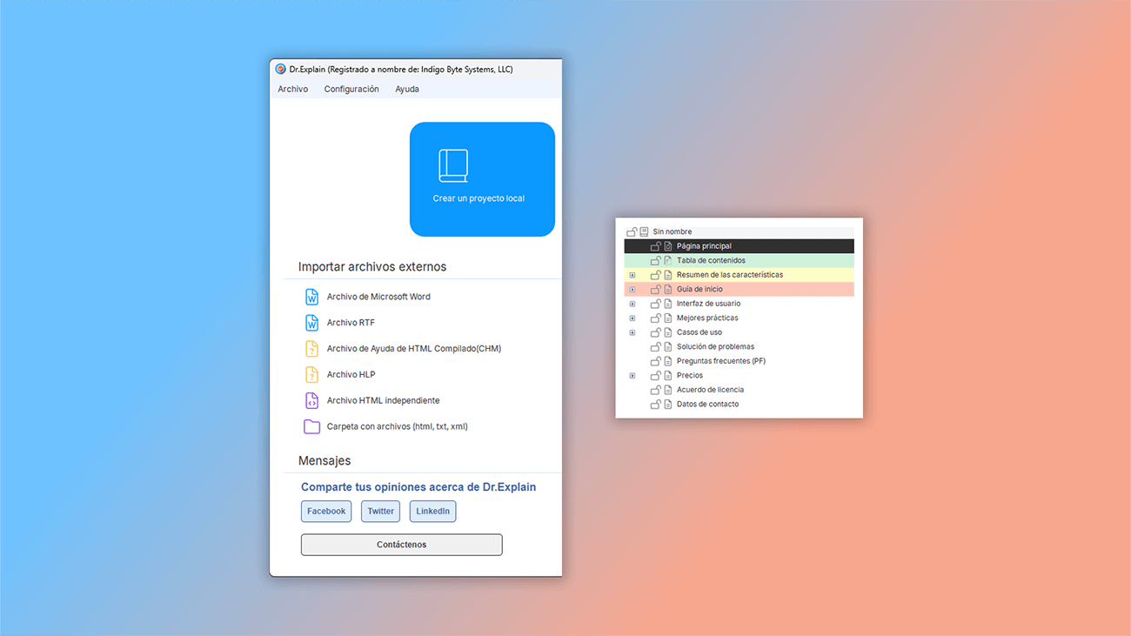
Task: Expand the Precios tree node
Action: point(631,375)
